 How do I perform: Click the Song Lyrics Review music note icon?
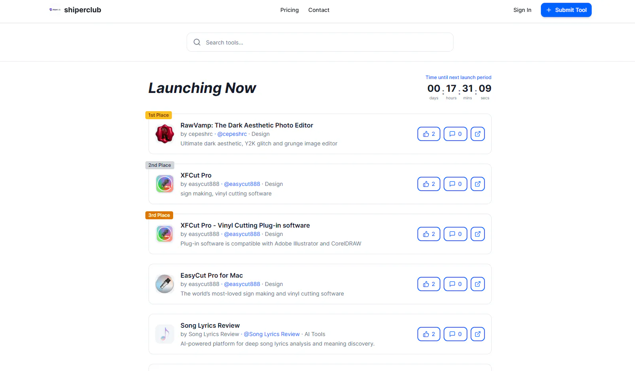(x=165, y=334)
